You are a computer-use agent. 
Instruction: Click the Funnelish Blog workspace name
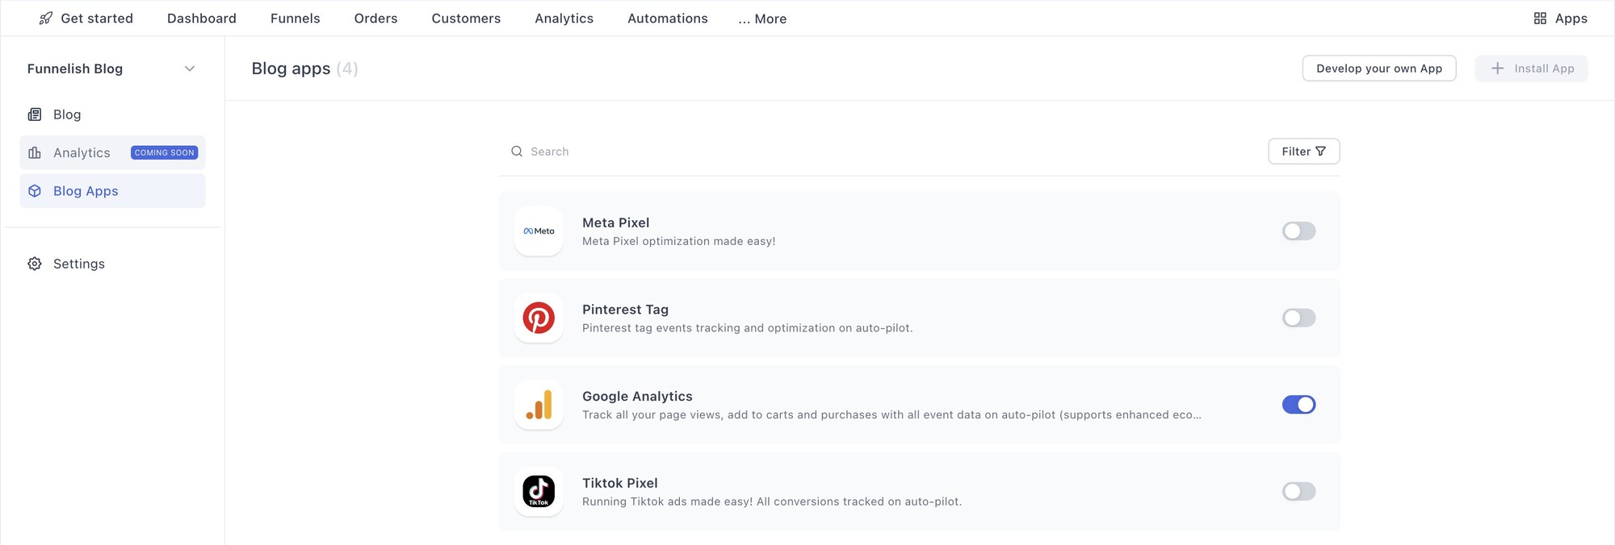click(75, 69)
